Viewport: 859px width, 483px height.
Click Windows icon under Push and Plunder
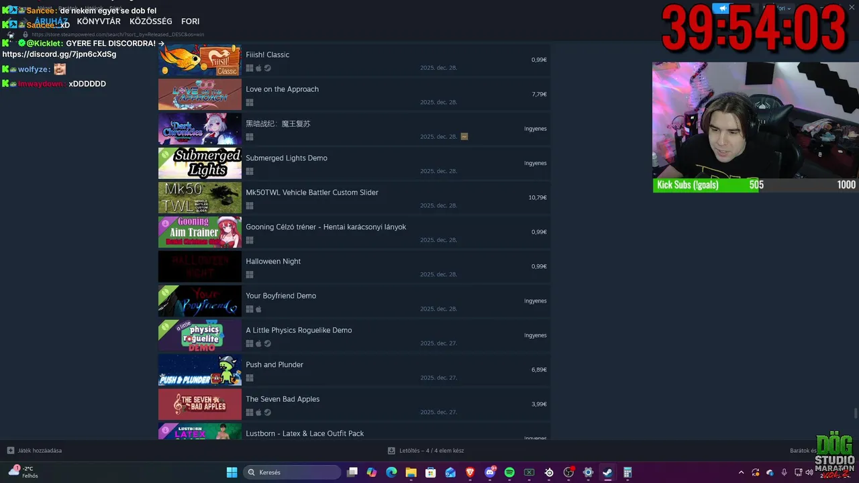coord(250,378)
